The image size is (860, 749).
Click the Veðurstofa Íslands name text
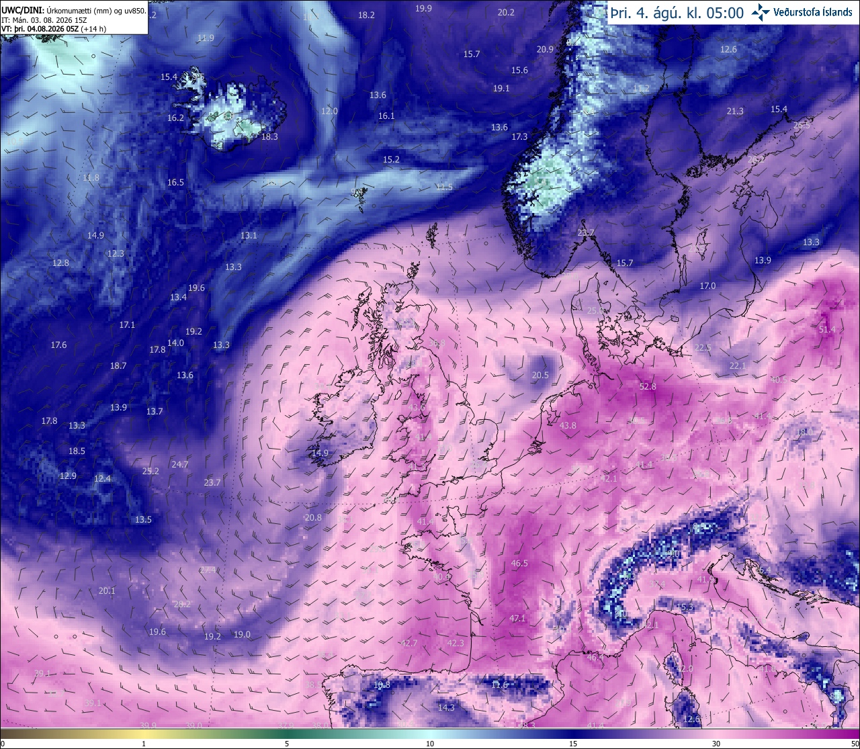coord(813,12)
